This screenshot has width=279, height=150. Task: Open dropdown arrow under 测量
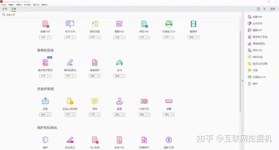pyautogui.click(x=173, y=115)
